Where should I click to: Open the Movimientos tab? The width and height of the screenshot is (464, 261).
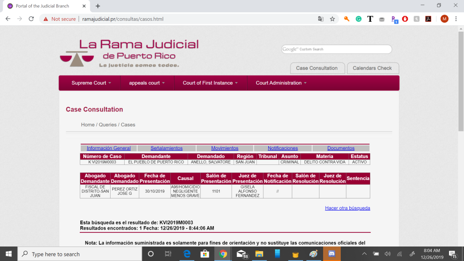coord(225,148)
